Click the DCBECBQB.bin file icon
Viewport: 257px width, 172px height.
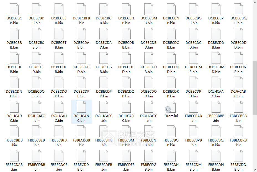(238, 9)
